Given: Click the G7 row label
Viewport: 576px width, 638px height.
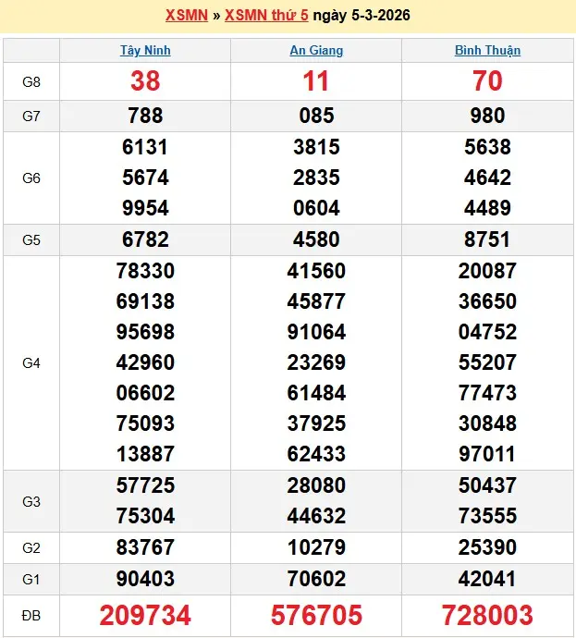Looking at the screenshot, I should click(31, 116).
